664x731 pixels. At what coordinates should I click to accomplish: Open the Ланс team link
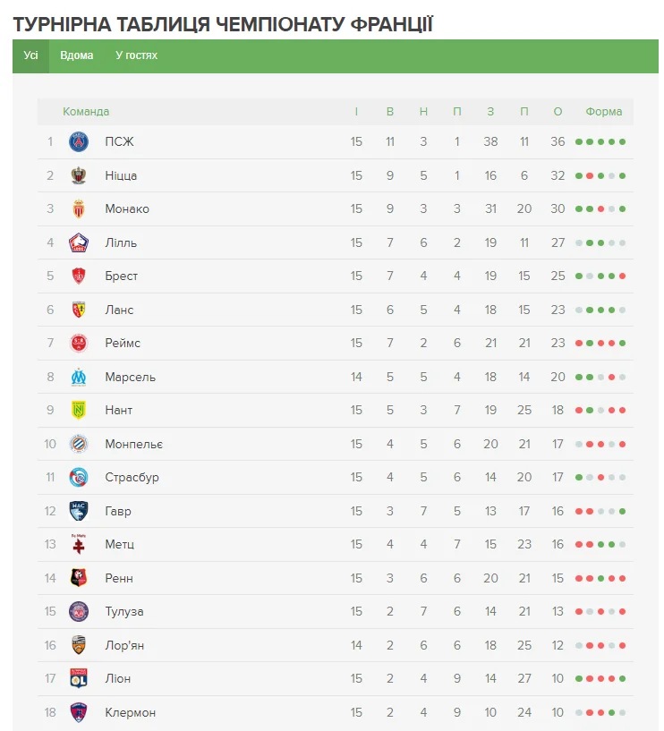click(119, 310)
